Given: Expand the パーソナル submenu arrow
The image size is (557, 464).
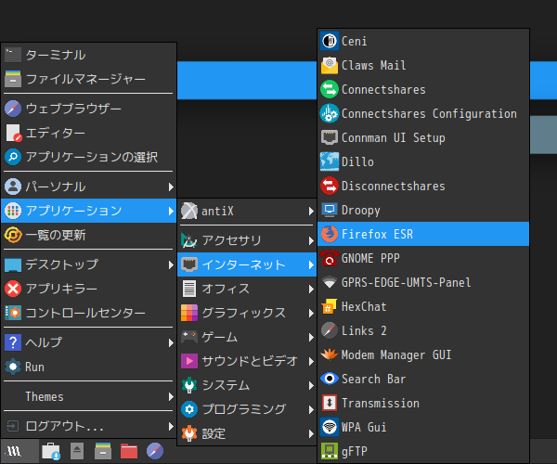Looking at the screenshot, I should [x=171, y=187].
